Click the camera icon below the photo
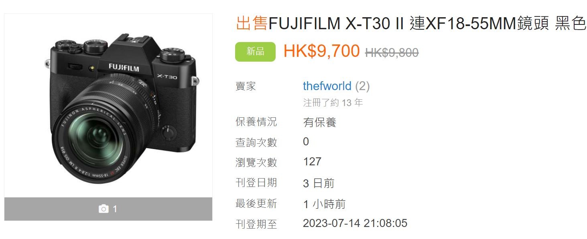 [104, 209]
